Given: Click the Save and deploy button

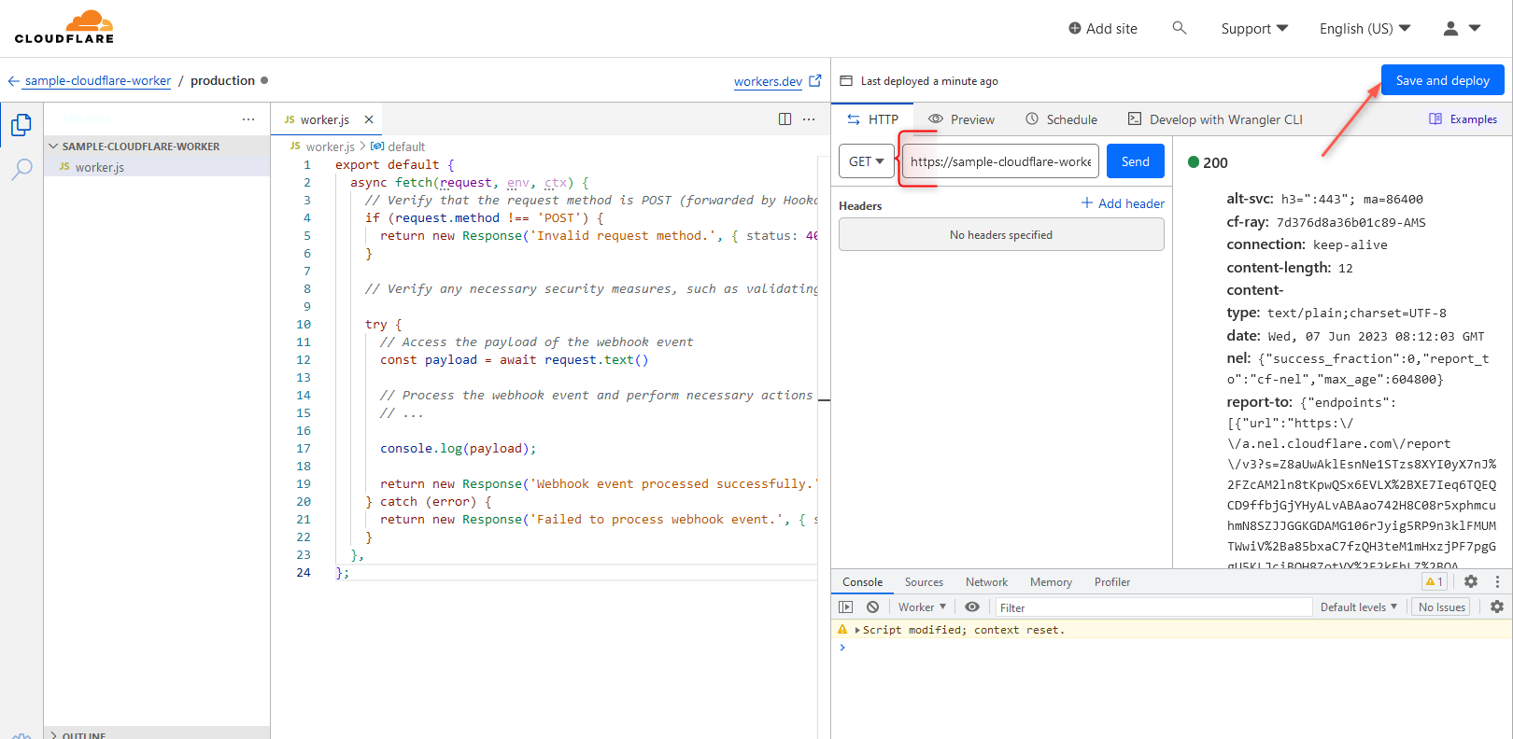Looking at the screenshot, I should click(x=1442, y=80).
